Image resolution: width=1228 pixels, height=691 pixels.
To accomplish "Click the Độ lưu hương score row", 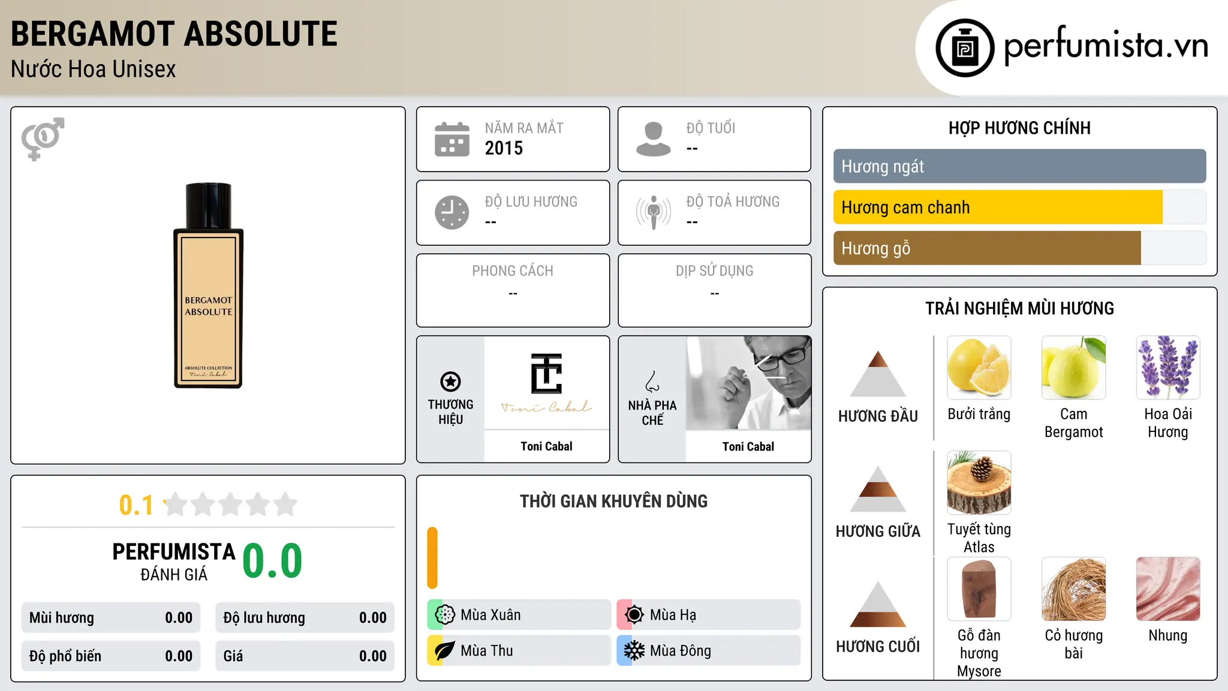I will [305, 618].
